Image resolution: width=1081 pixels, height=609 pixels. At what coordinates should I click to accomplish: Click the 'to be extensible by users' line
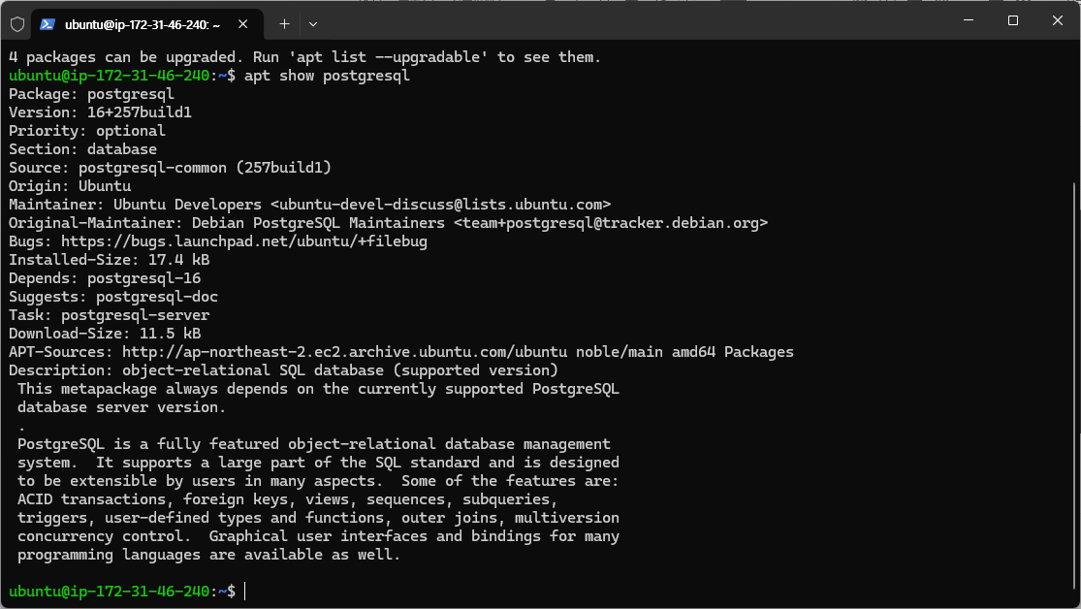click(319, 481)
